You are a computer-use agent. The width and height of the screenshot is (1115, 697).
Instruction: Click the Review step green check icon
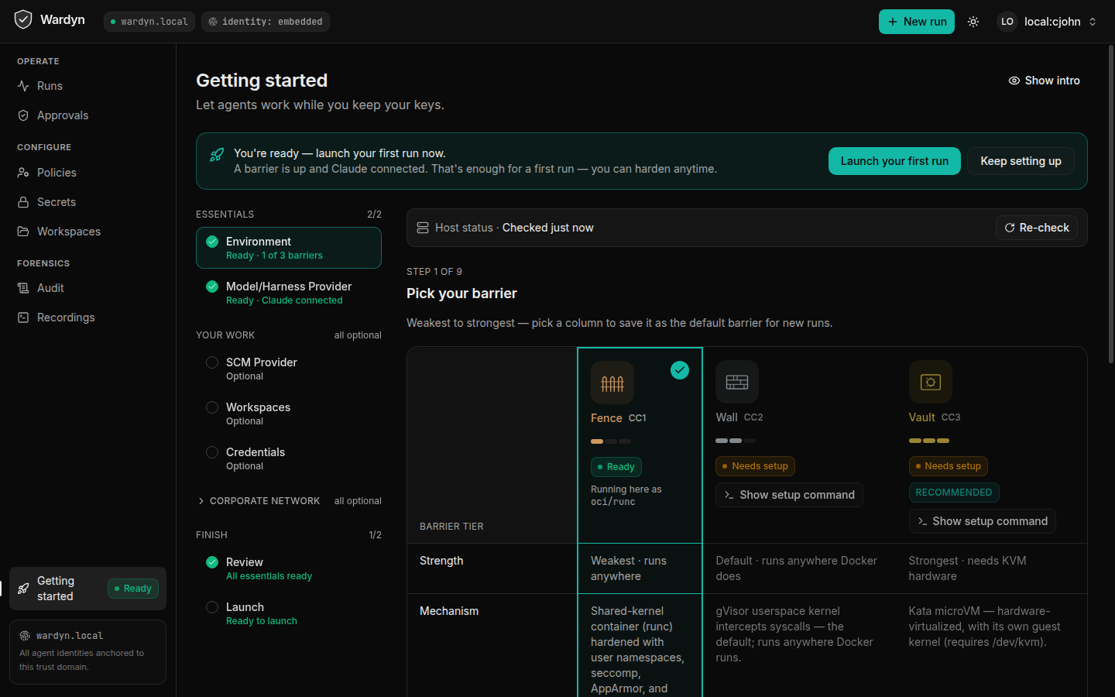click(212, 562)
